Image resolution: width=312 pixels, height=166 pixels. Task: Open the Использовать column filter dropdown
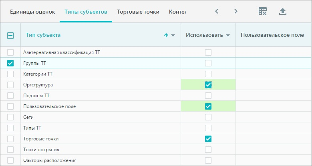(228, 35)
